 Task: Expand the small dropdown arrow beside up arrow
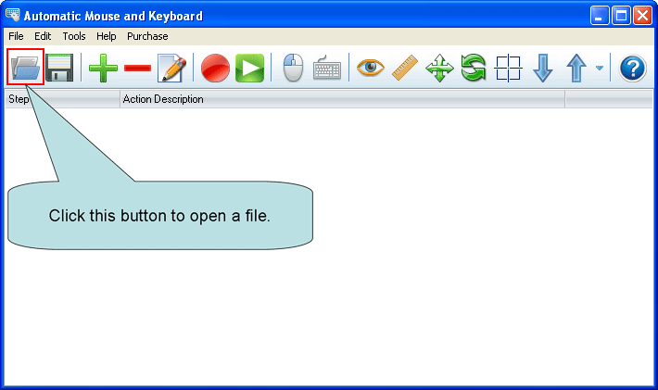coord(600,68)
